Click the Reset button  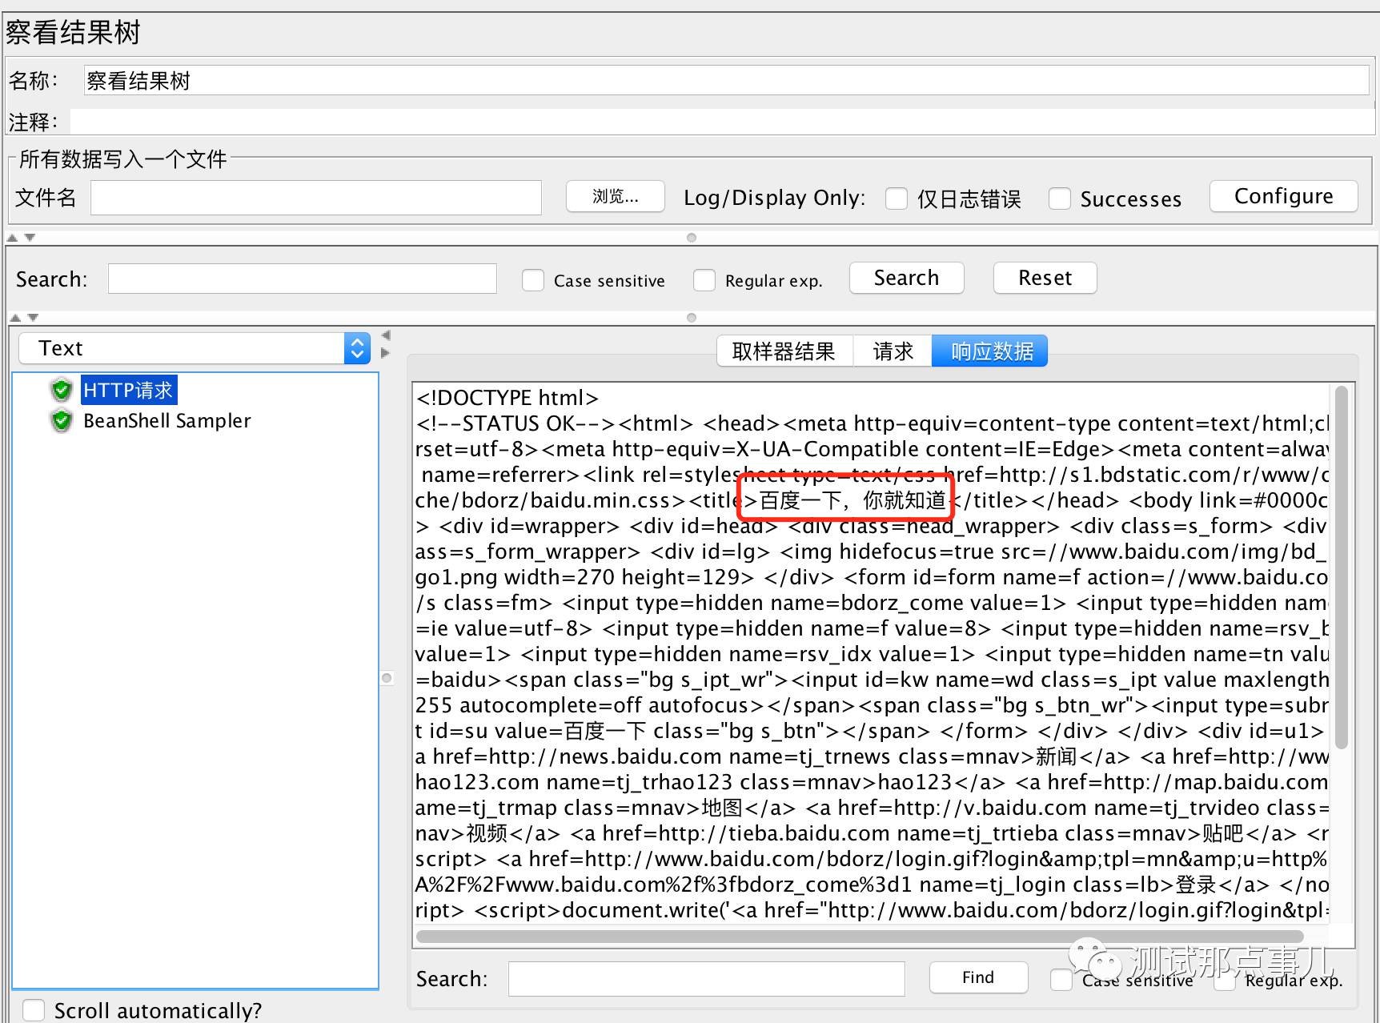pos(1045,278)
